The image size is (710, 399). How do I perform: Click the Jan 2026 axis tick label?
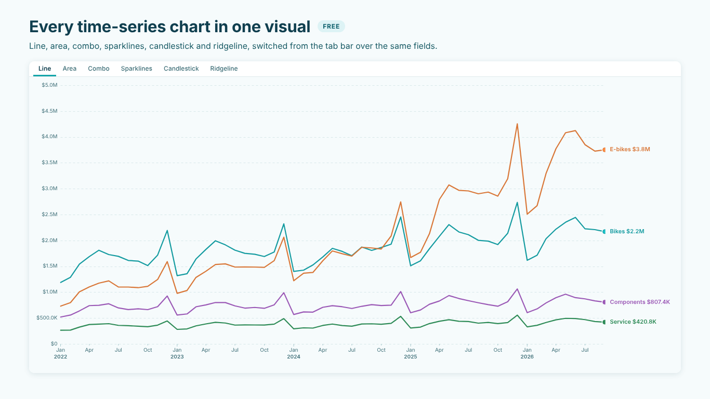527,353
